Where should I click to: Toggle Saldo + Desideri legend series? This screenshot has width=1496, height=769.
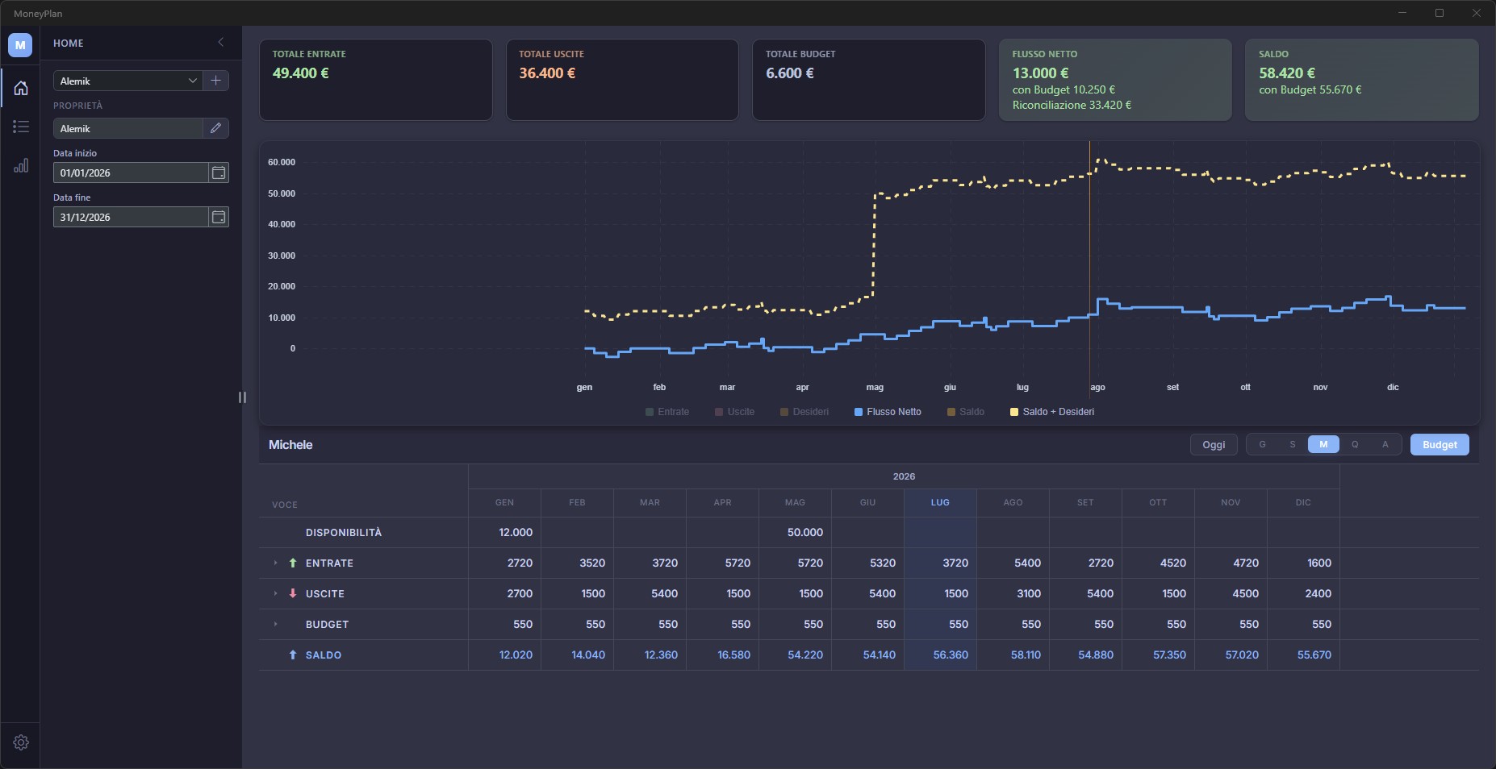(1052, 412)
